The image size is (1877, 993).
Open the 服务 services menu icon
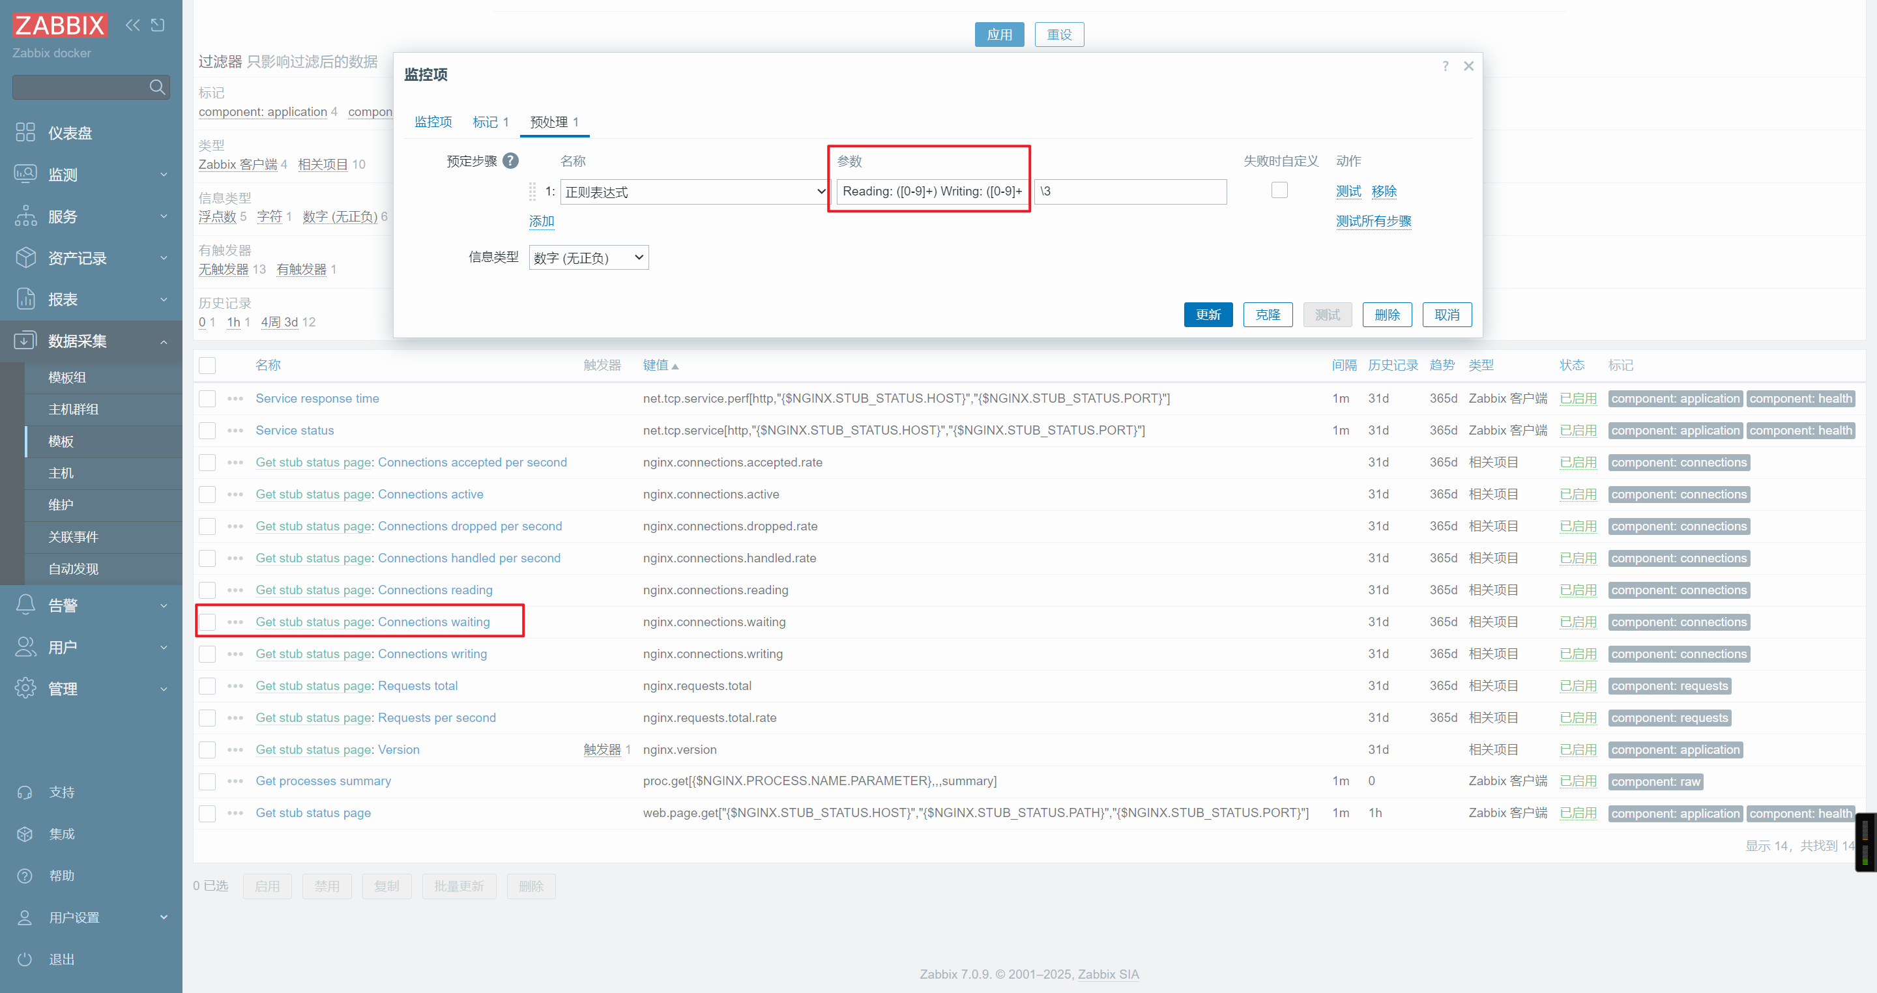click(x=25, y=216)
